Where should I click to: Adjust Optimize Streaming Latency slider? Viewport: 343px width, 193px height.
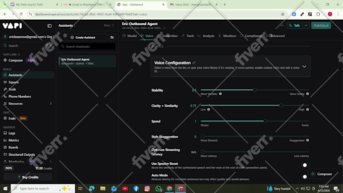click(x=203, y=152)
